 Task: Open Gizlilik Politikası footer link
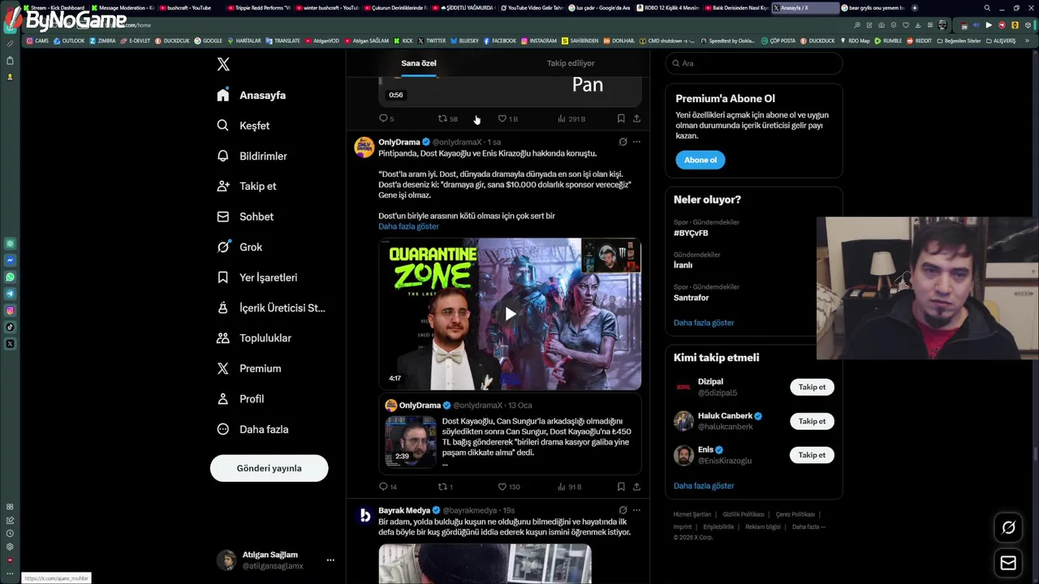[744, 514]
